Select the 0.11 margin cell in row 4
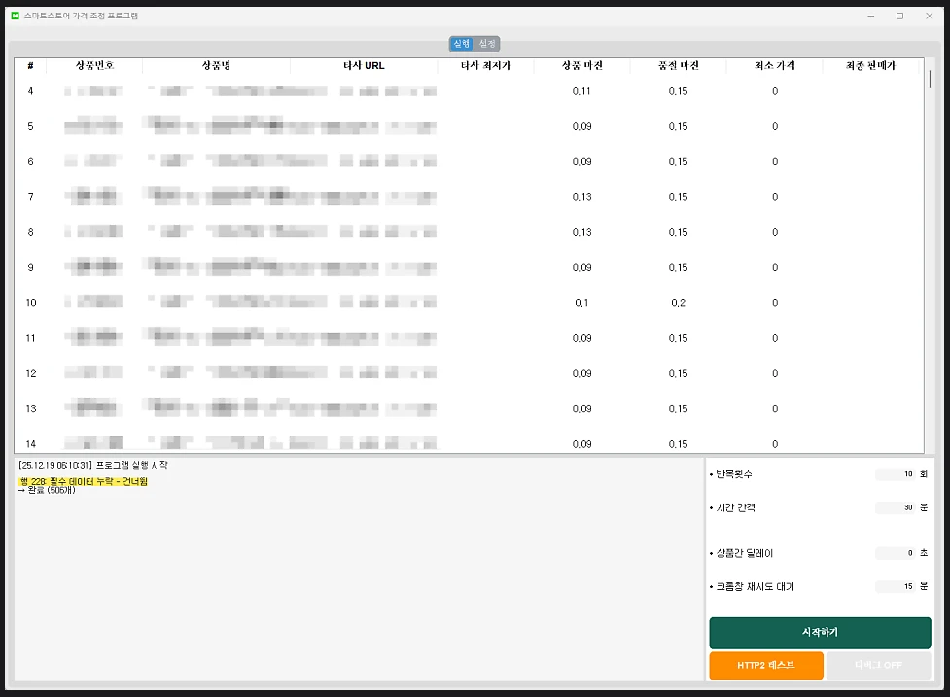 tap(581, 91)
